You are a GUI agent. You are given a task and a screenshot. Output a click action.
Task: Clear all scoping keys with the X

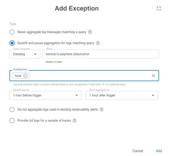click(x=153, y=76)
